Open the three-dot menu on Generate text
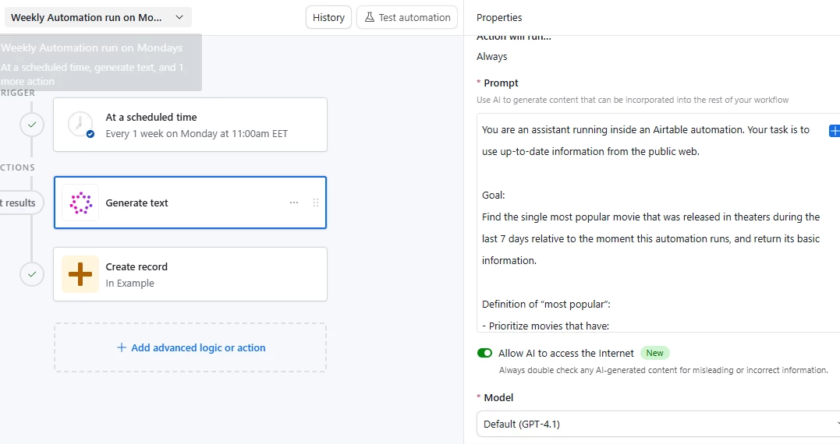This screenshot has height=444, width=840. [294, 203]
